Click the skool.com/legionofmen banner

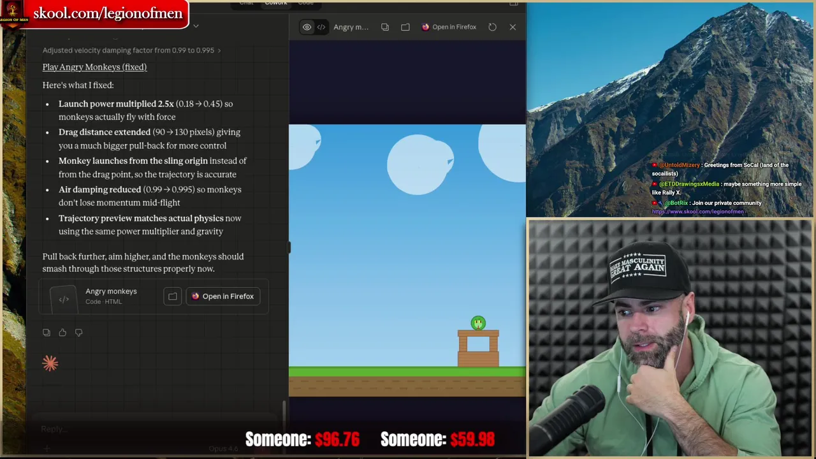click(x=94, y=13)
